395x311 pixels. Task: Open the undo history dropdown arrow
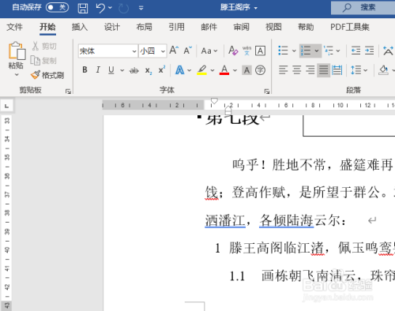(110, 8)
